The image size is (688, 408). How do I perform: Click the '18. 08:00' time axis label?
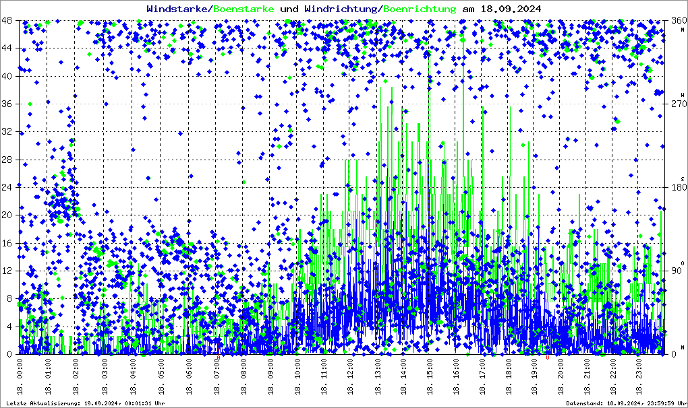tap(243, 376)
